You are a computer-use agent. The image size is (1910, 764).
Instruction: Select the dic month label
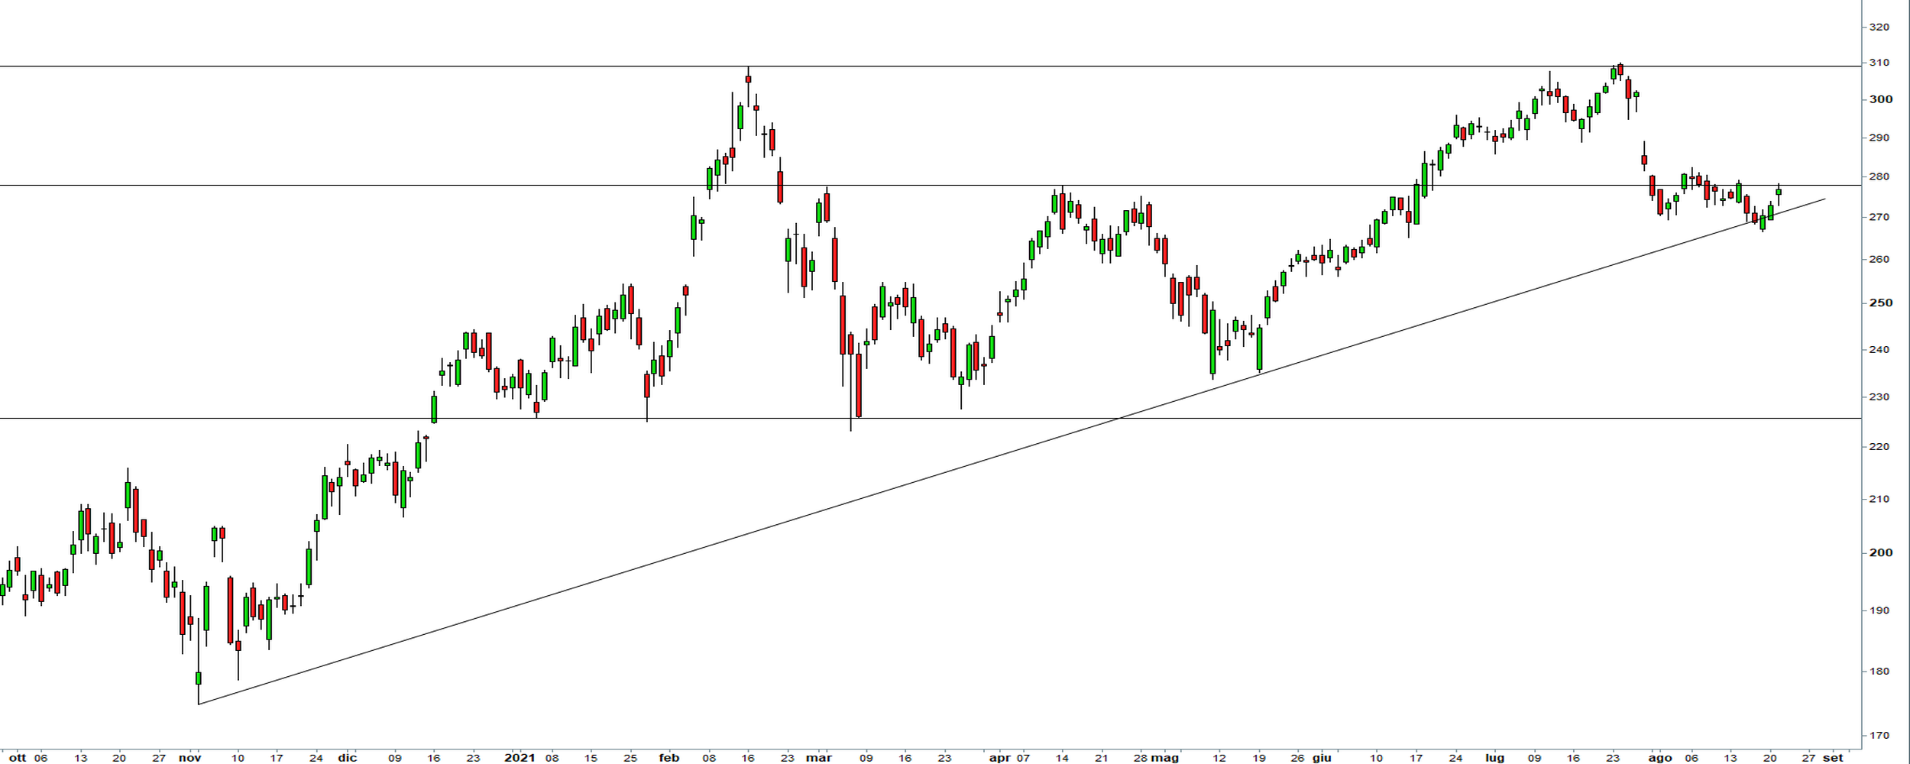tap(347, 758)
